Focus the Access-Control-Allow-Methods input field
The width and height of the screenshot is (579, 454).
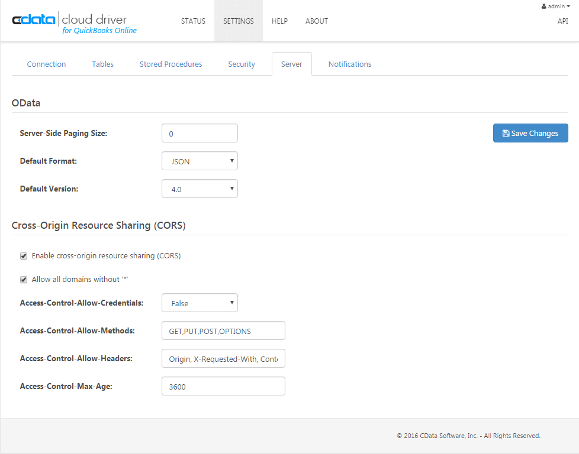point(223,330)
